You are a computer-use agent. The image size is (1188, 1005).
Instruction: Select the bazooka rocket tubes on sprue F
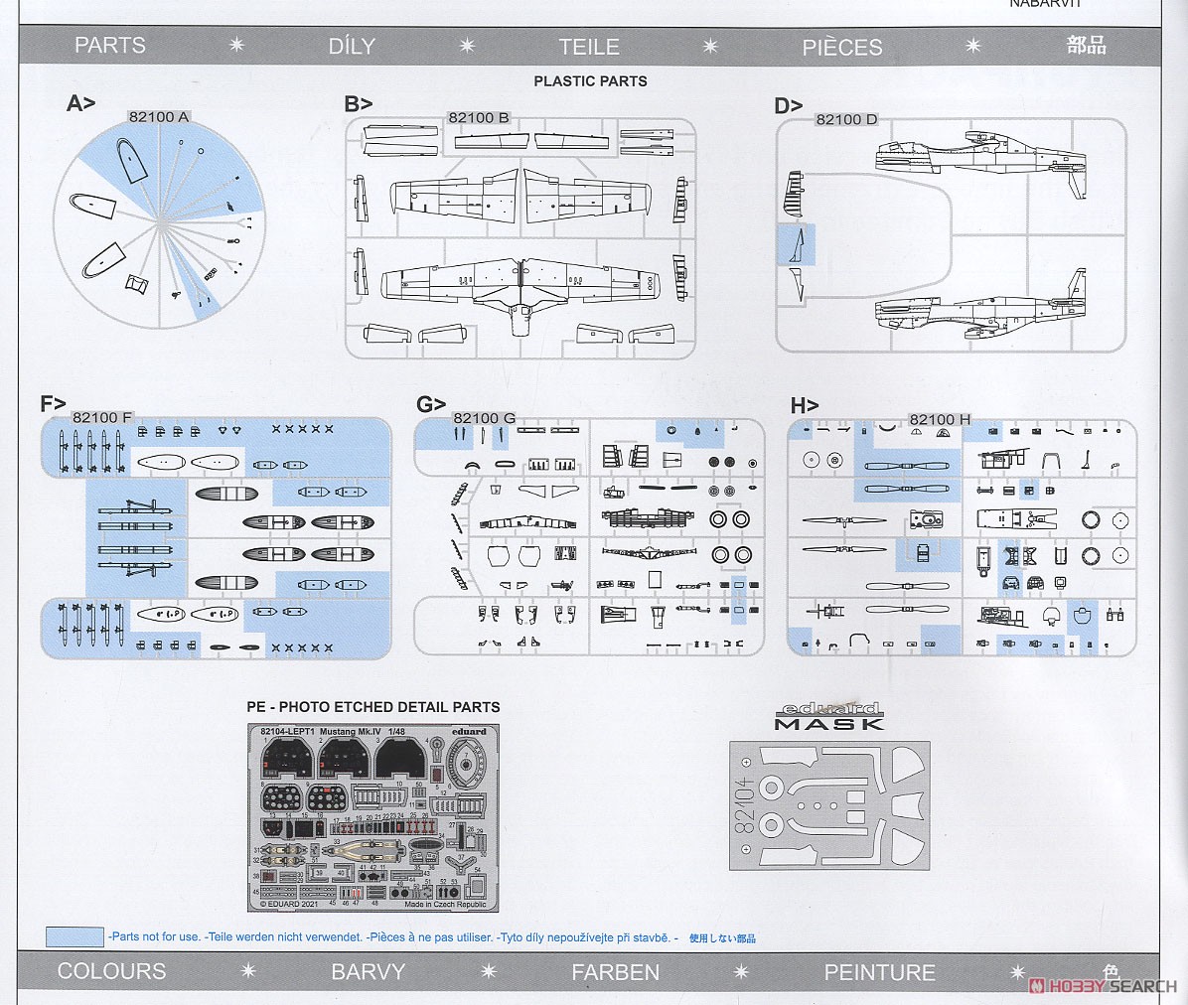tap(135, 537)
